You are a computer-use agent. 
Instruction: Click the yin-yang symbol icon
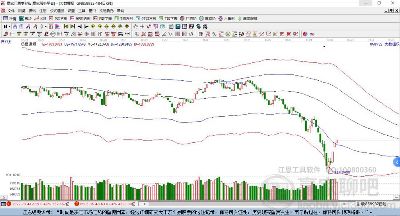tap(305, 34)
